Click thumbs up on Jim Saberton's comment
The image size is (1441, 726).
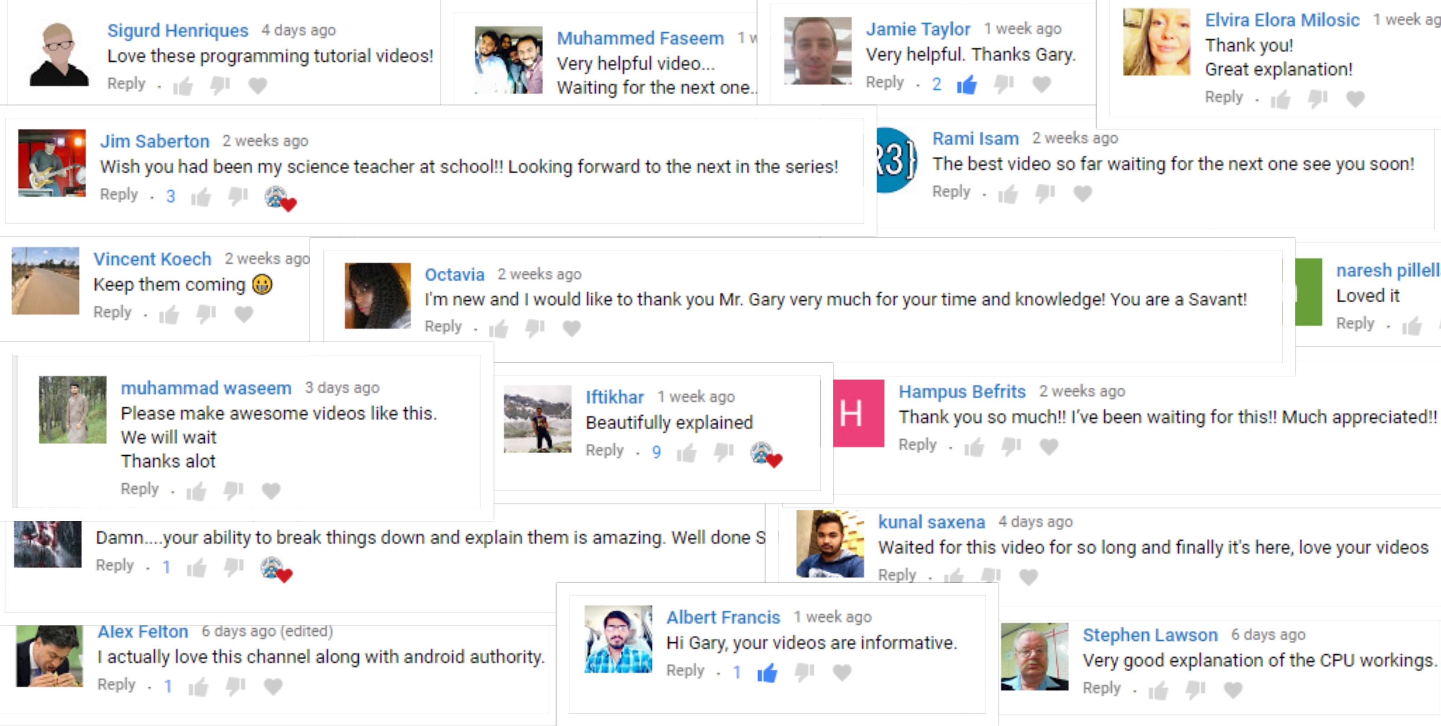point(201,197)
